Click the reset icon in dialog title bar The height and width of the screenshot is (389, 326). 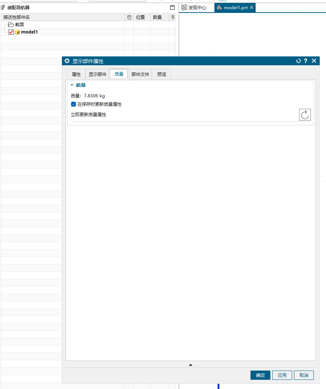point(298,61)
